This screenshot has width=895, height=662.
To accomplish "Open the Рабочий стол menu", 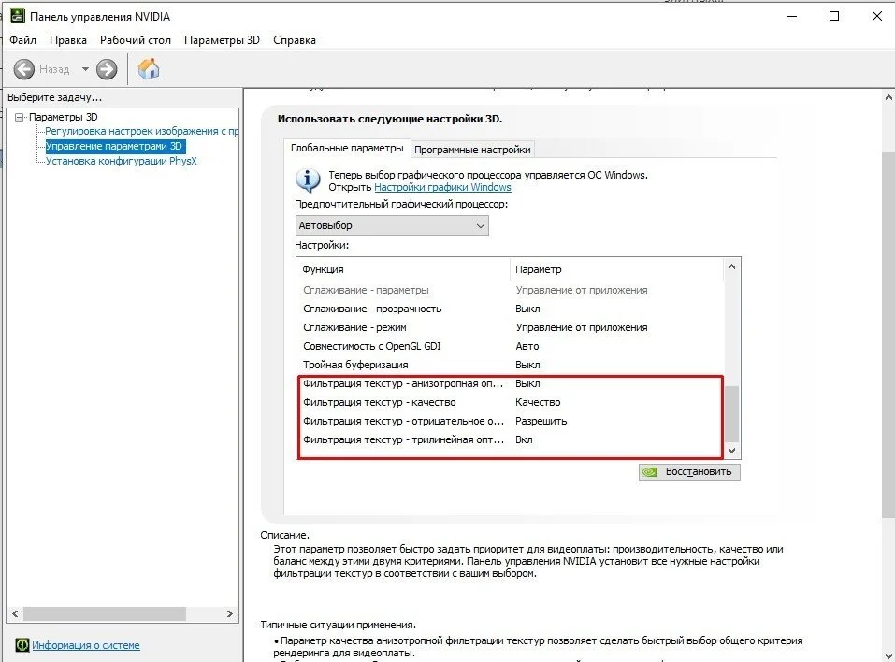I will [136, 40].
